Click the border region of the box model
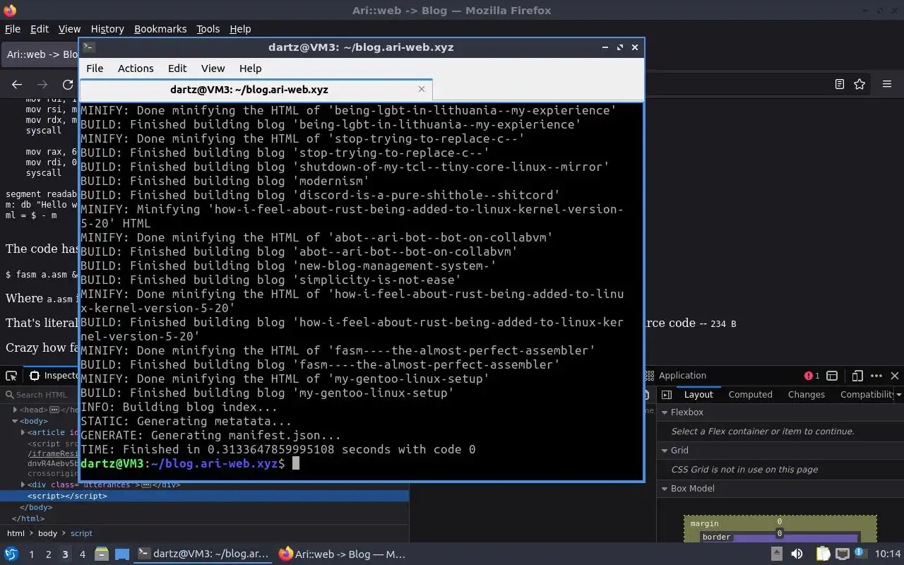This screenshot has width=904, height=565. [716, 537]
